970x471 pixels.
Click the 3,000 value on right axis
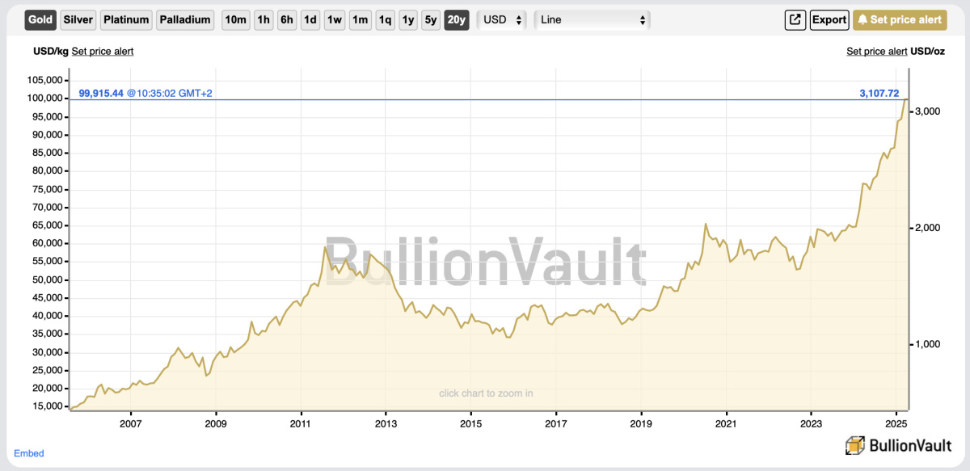pos(926,111)
